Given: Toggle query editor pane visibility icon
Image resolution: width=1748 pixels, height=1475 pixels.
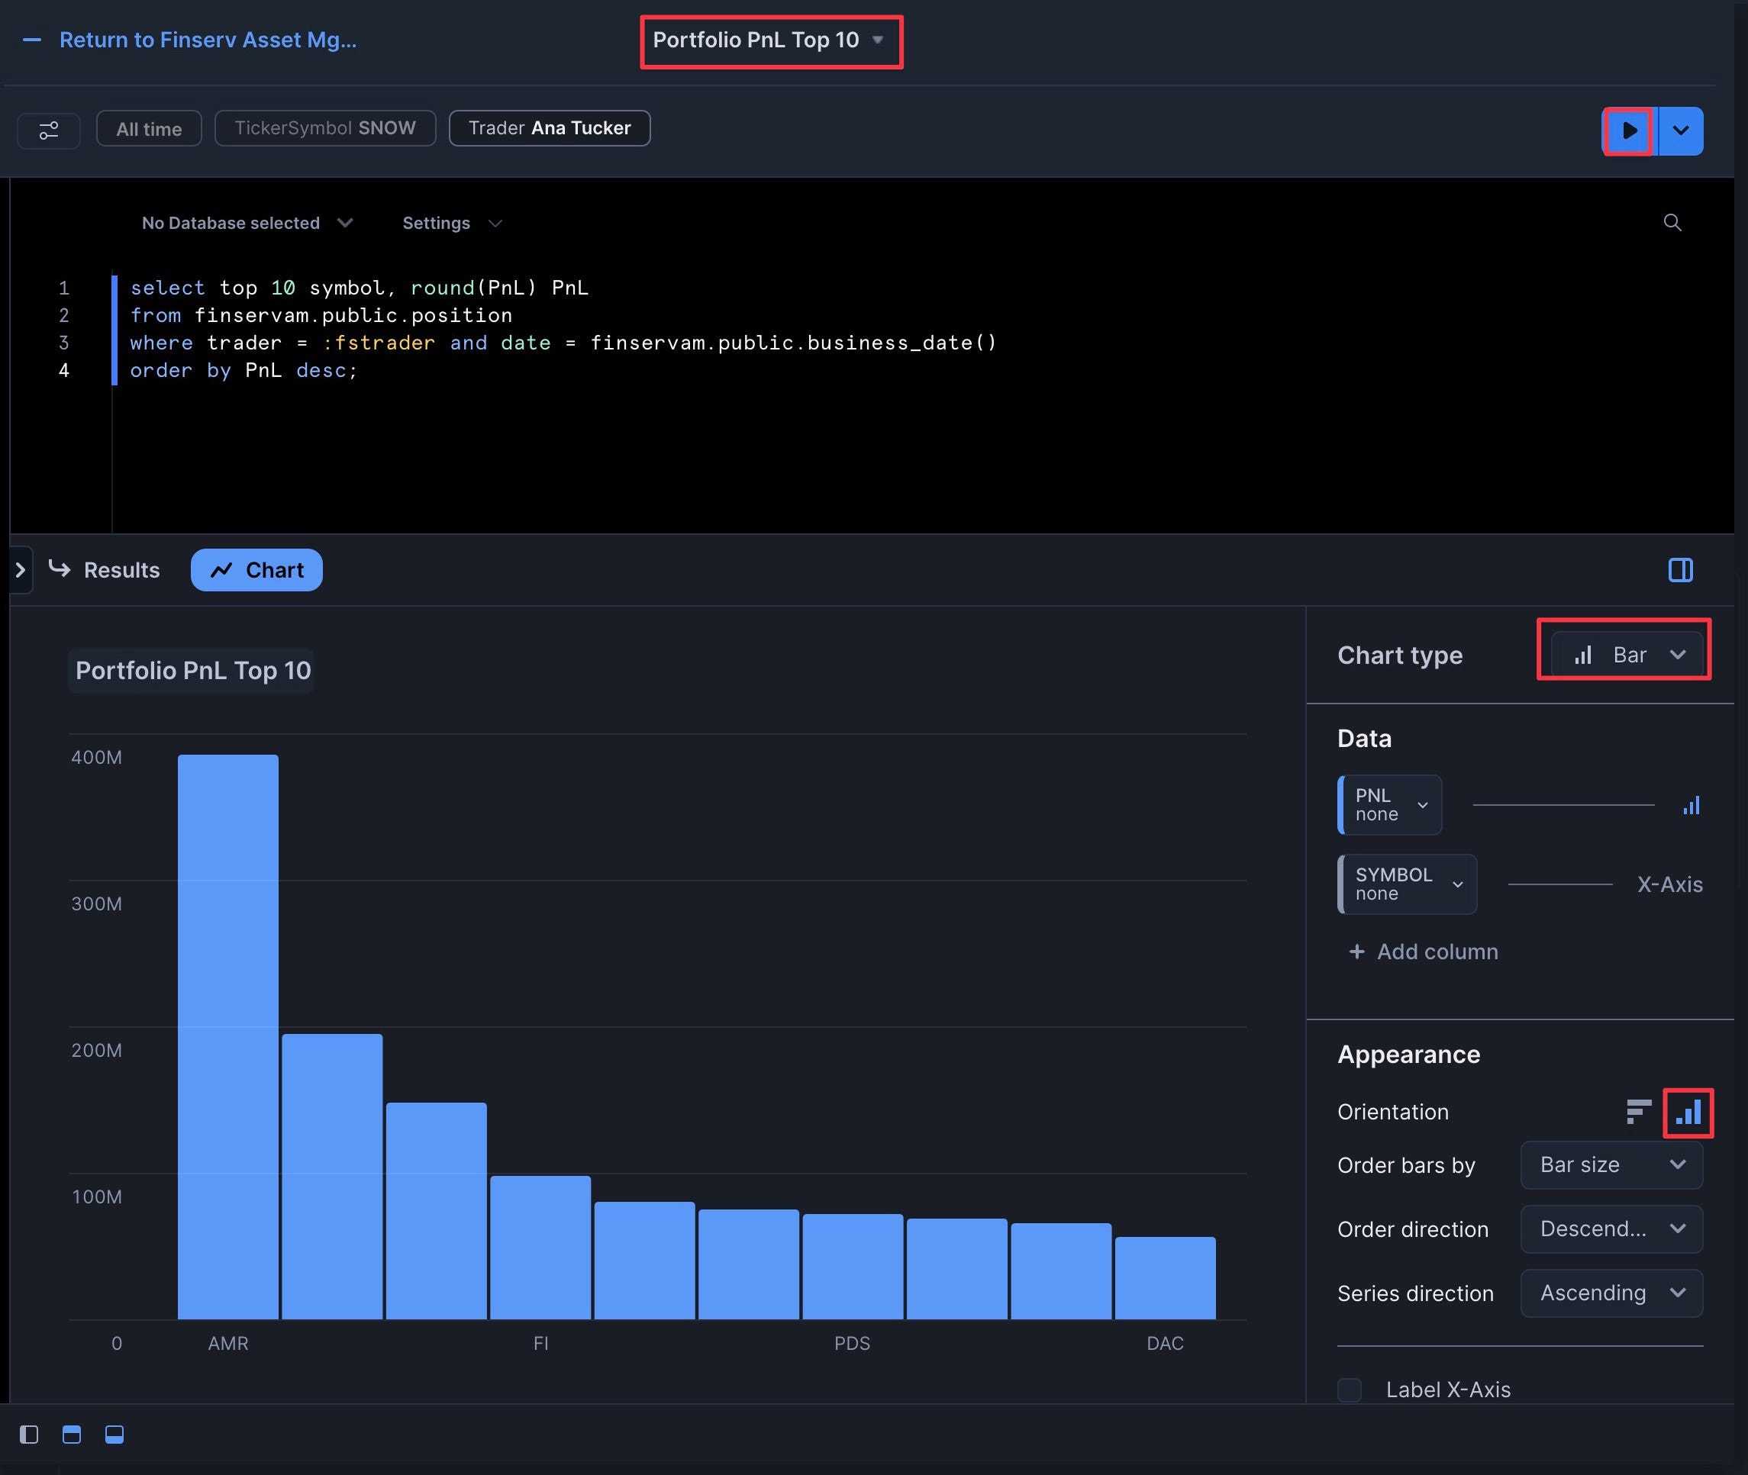Looking at the screenshot, I should [x=72, y=1435].
